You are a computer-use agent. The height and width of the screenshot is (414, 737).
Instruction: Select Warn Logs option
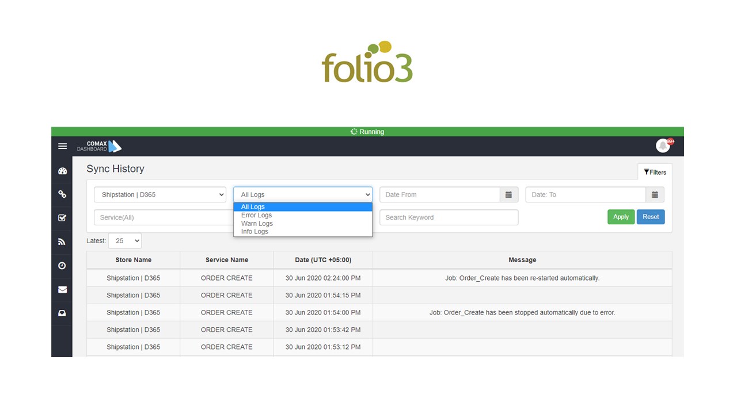pyautogui.click(x=303, y=224)
